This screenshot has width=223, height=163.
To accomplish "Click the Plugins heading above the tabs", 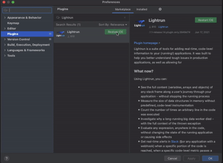I will [62, 9].
